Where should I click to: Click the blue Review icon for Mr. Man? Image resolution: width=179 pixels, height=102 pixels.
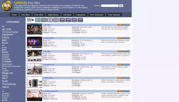pos(126,51)
